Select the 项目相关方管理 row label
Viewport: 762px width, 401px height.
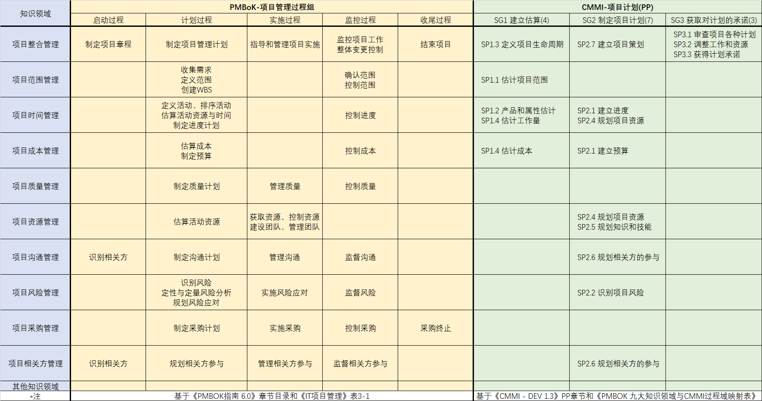pos(35,363)
